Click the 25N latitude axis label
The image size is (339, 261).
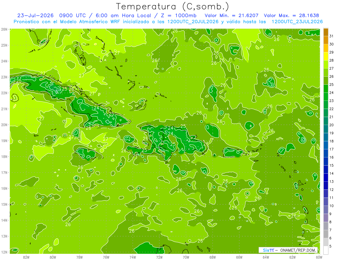click(4, 45)
